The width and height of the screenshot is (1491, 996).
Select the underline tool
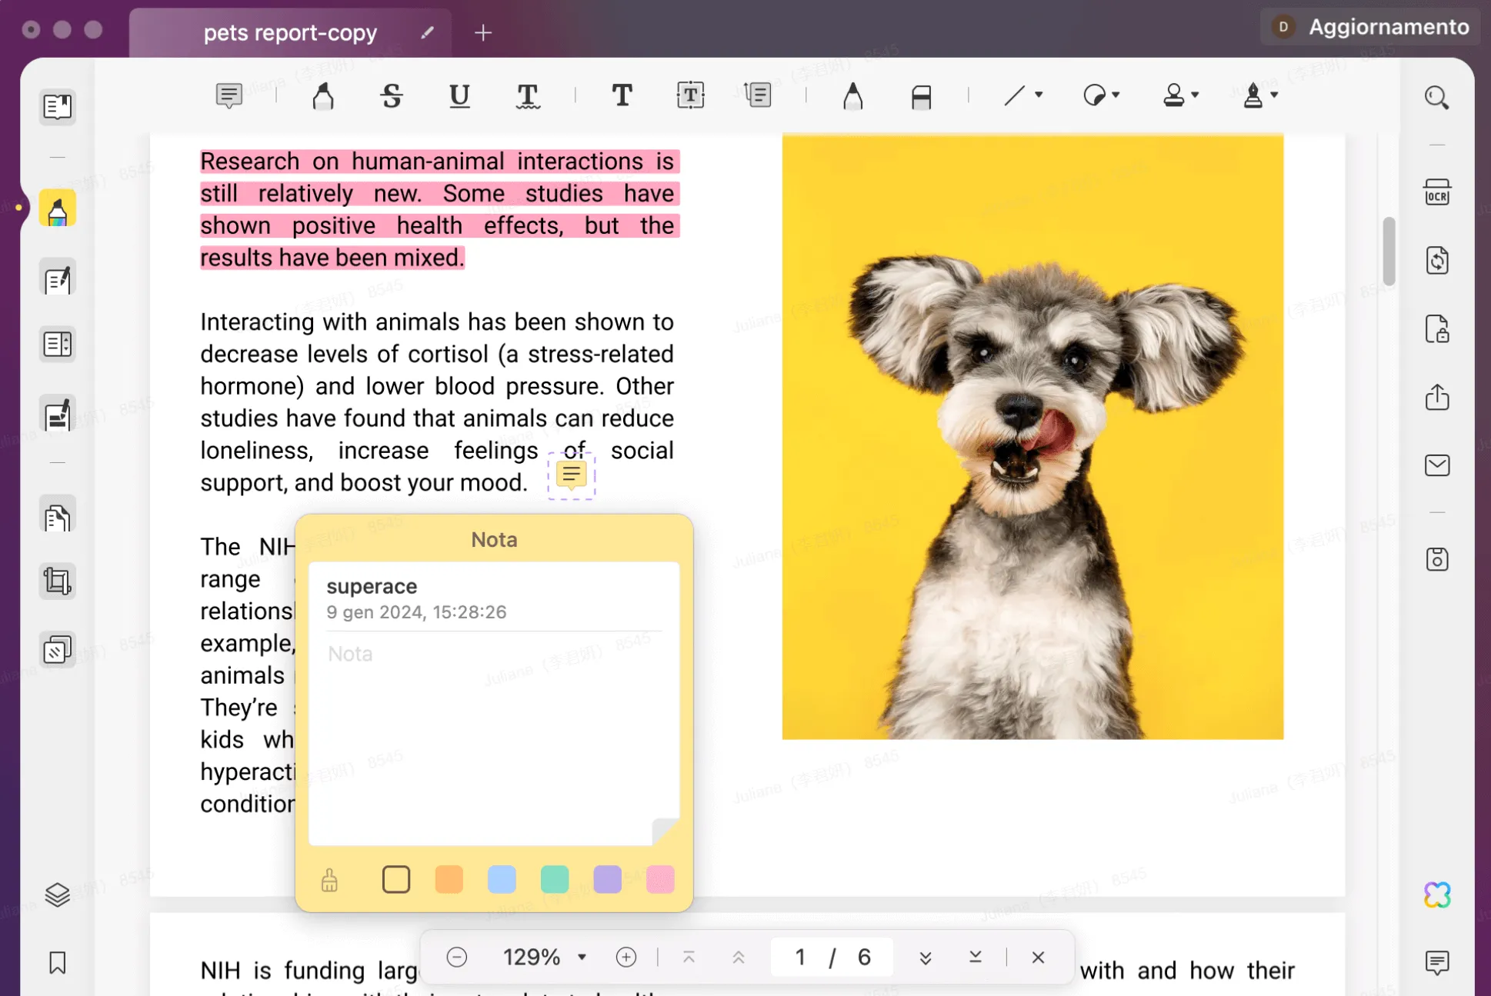[x=459, y=95]
